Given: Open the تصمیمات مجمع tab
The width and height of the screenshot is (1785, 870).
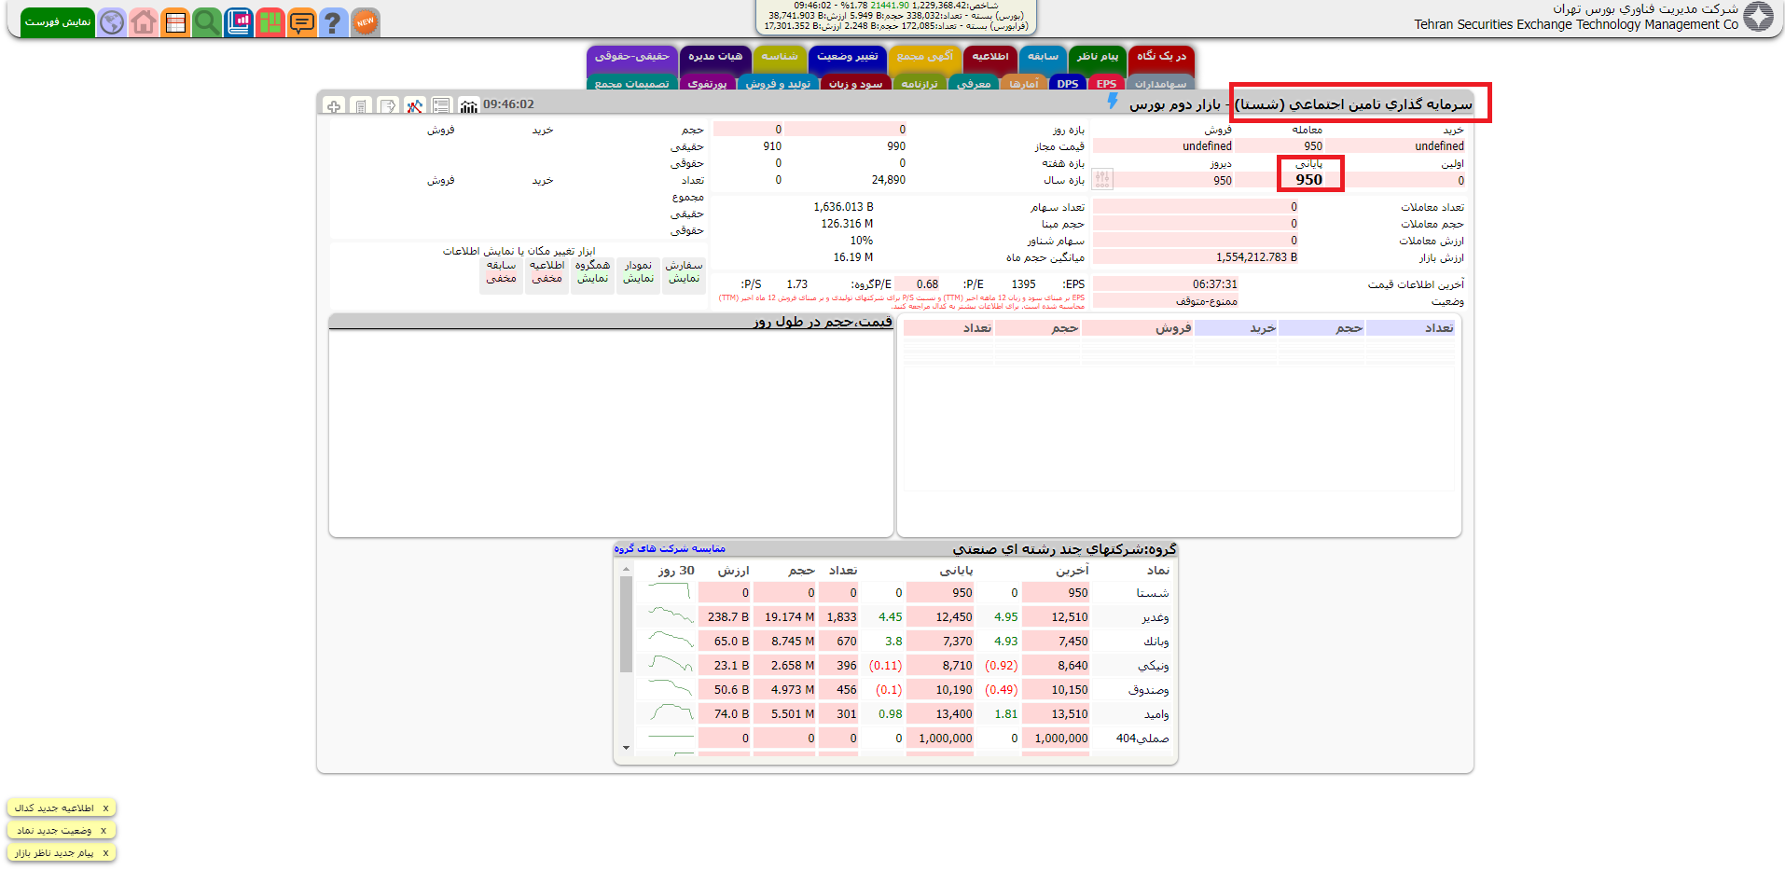Looking at the screenshot, I should point(632,84).
